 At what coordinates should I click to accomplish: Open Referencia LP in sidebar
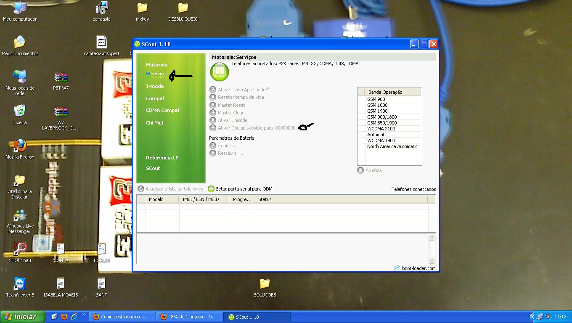pyautogui.click(x=162, y=158)
